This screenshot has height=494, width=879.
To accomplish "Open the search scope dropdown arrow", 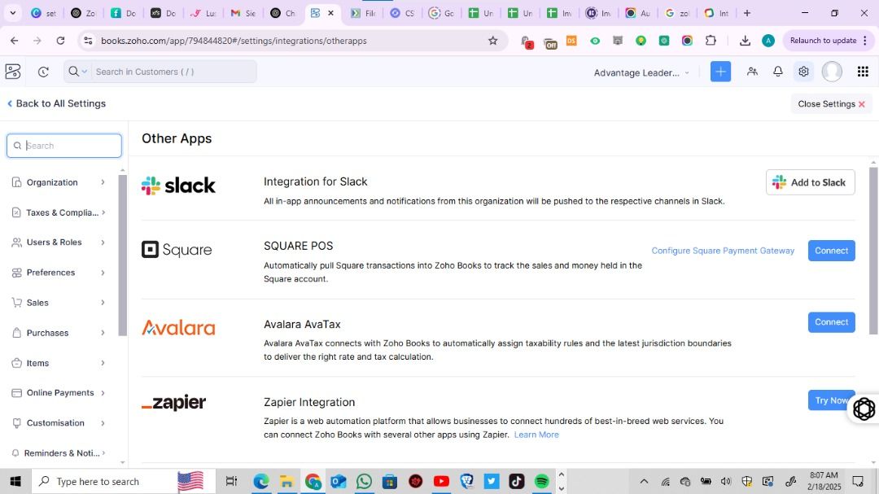I will point(84,72).
